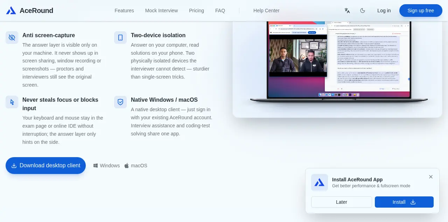448x222 pixels.
Task: Click the Anti screen-capture eye-off icon
Action: pyautogui.click(x=12, y=38)
